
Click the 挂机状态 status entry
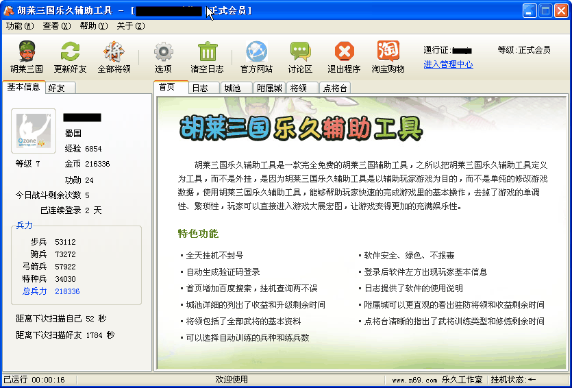coord(513,380)
